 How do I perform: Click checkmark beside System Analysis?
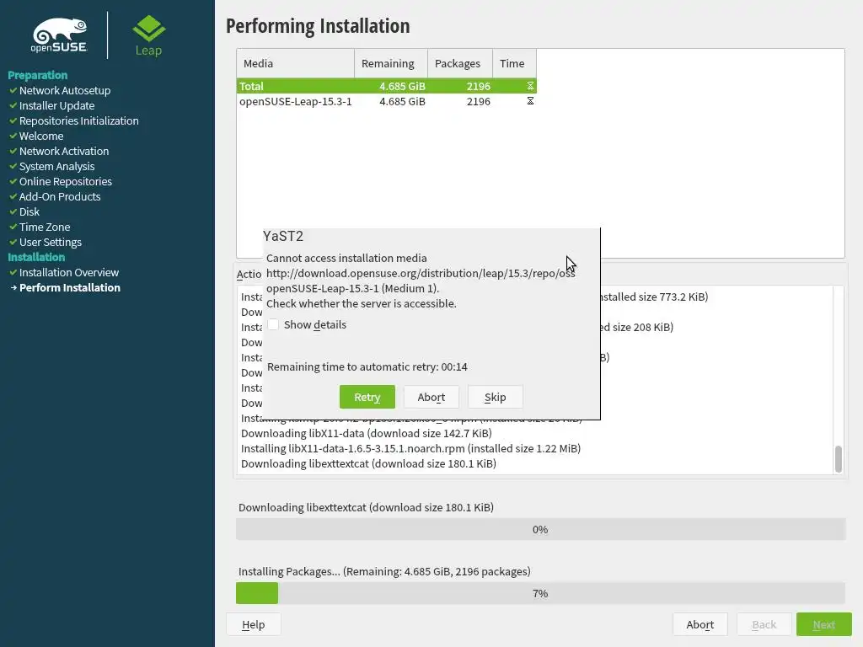coord(13,166)
